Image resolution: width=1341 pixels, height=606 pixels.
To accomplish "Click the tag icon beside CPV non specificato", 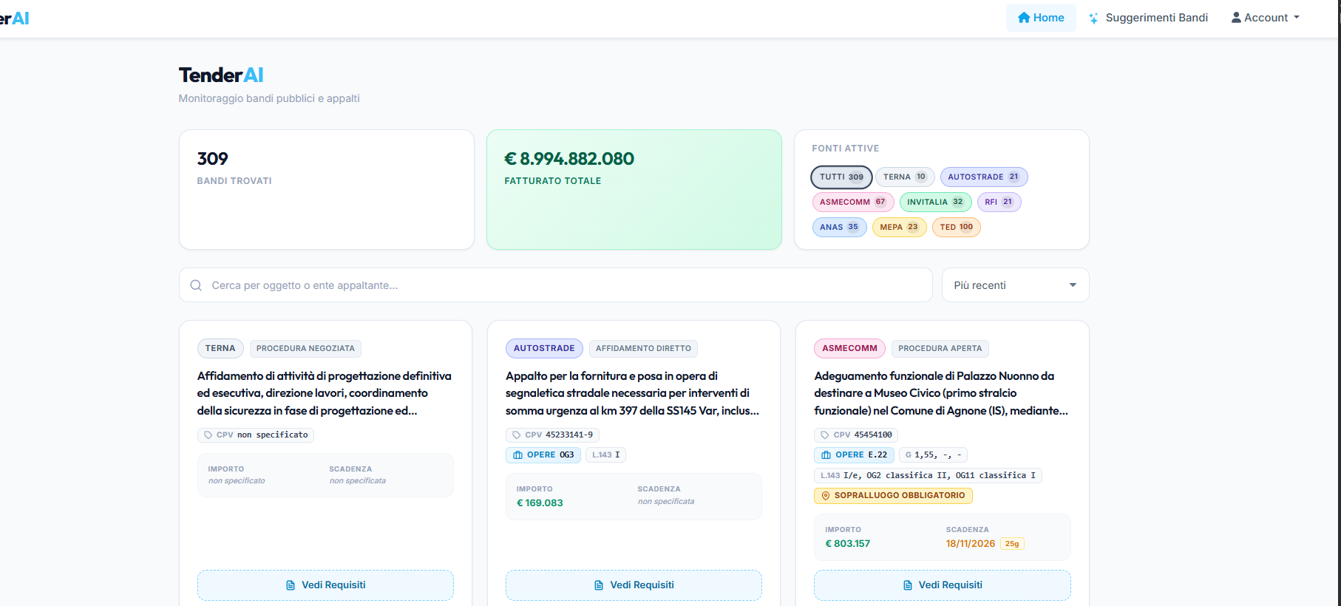I will point(208,435).
